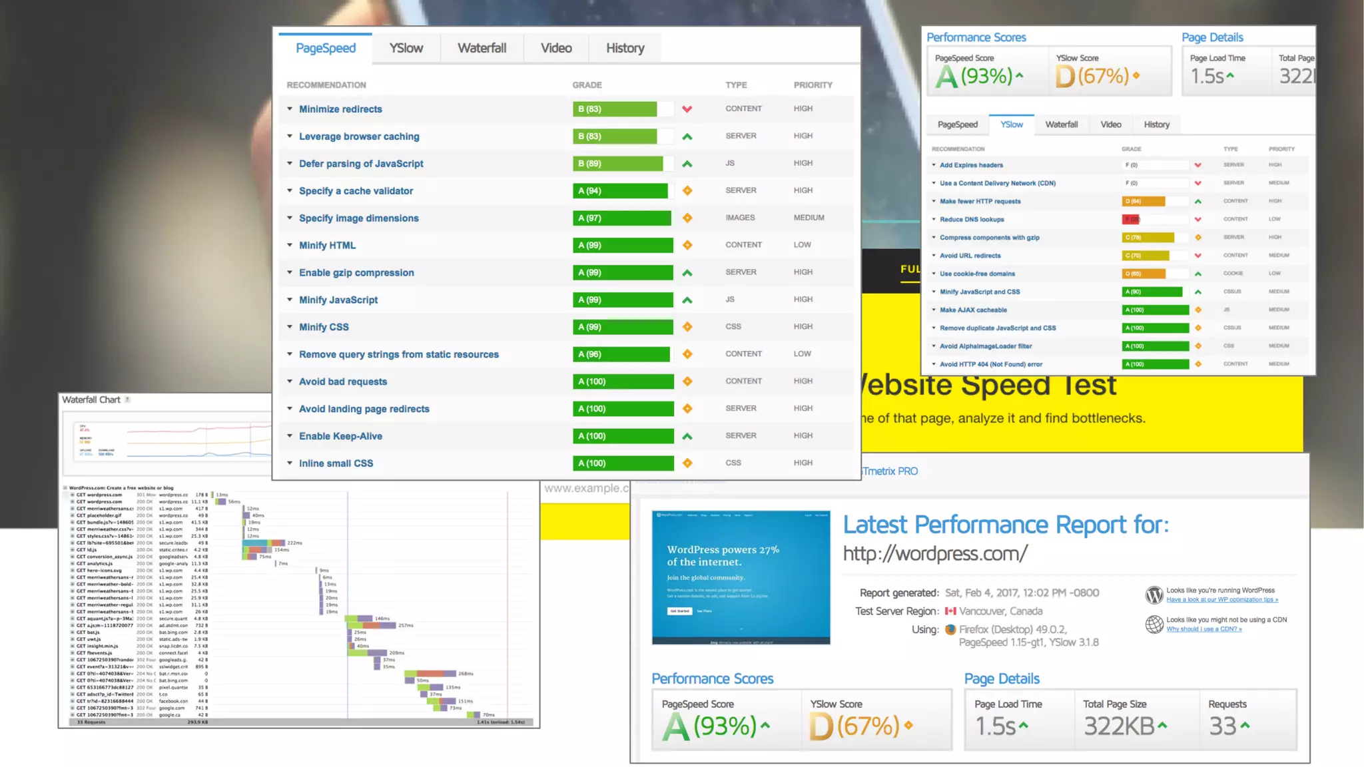Expand the Avoid bad requests row
The width and height of the screenshot is (1364, 767).
pyautogui.click(x=290, y=382)
